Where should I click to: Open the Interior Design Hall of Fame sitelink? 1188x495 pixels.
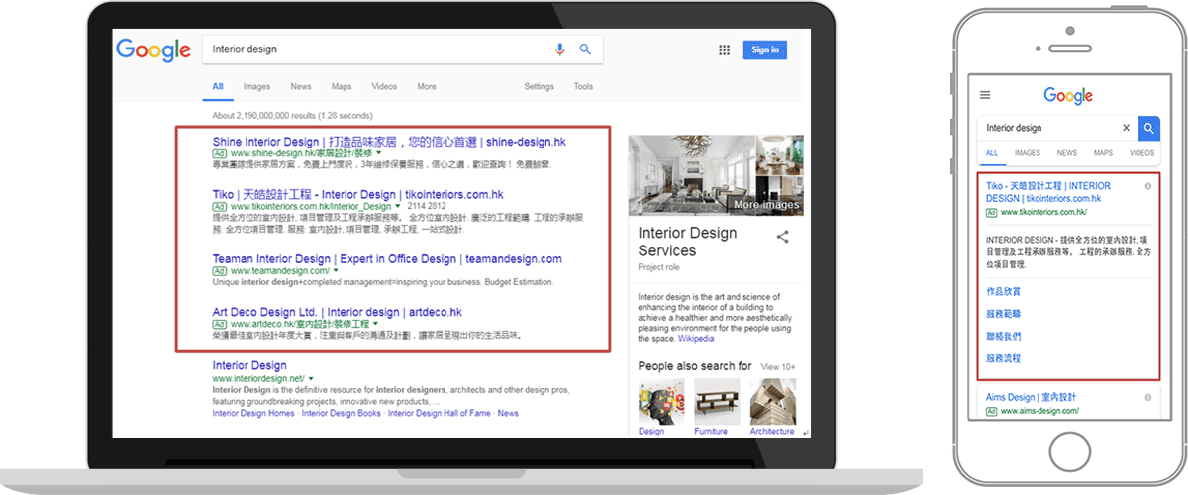point(440,414)
